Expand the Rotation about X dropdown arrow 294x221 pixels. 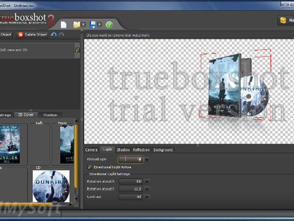pos(147,182)
